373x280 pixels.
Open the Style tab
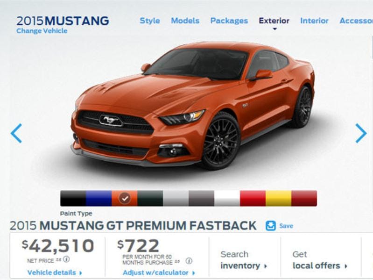pos(150,21)
